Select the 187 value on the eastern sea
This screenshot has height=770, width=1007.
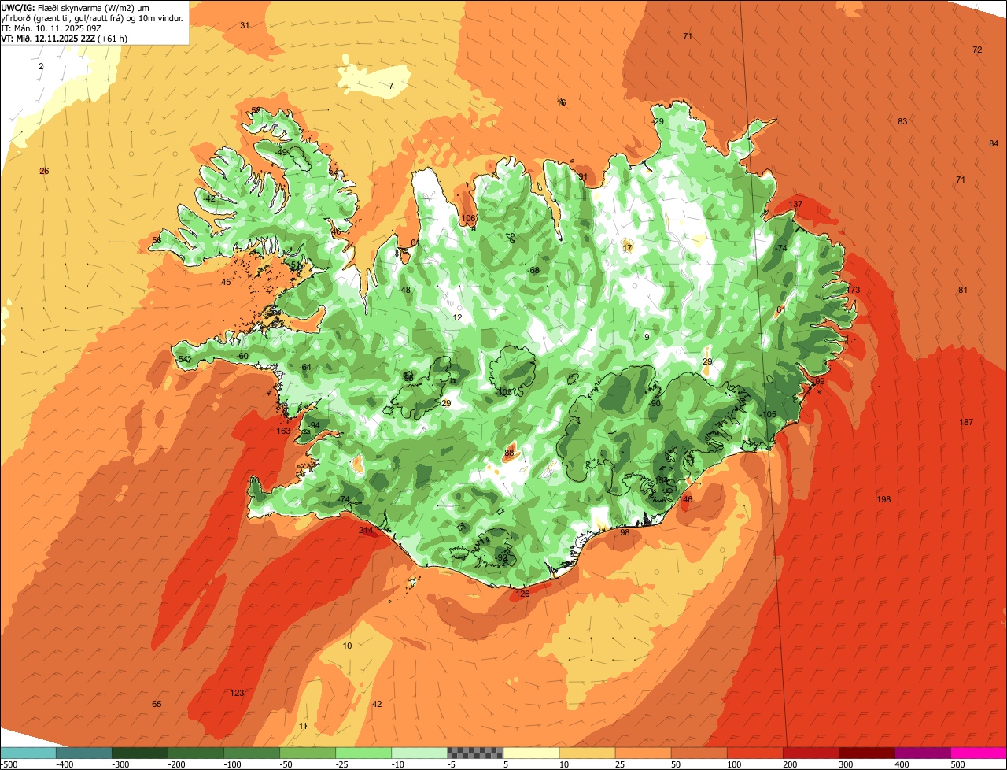(966, 423)
